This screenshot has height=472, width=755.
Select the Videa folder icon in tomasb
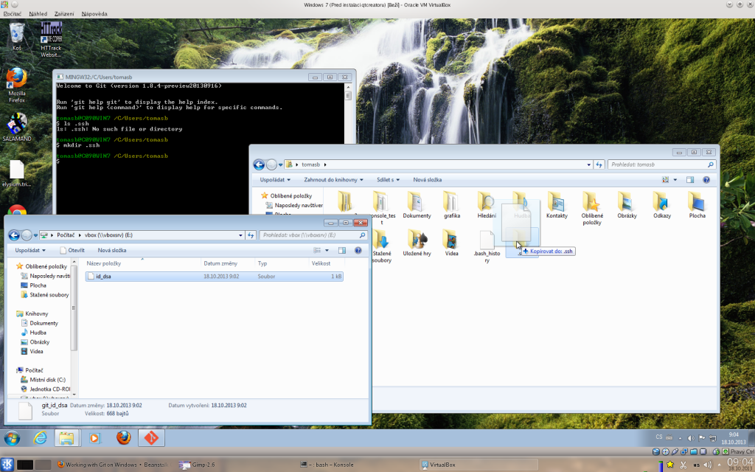[452, 243]
